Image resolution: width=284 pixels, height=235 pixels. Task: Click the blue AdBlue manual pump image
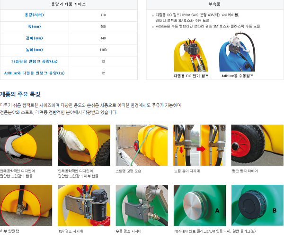[237, 52]
